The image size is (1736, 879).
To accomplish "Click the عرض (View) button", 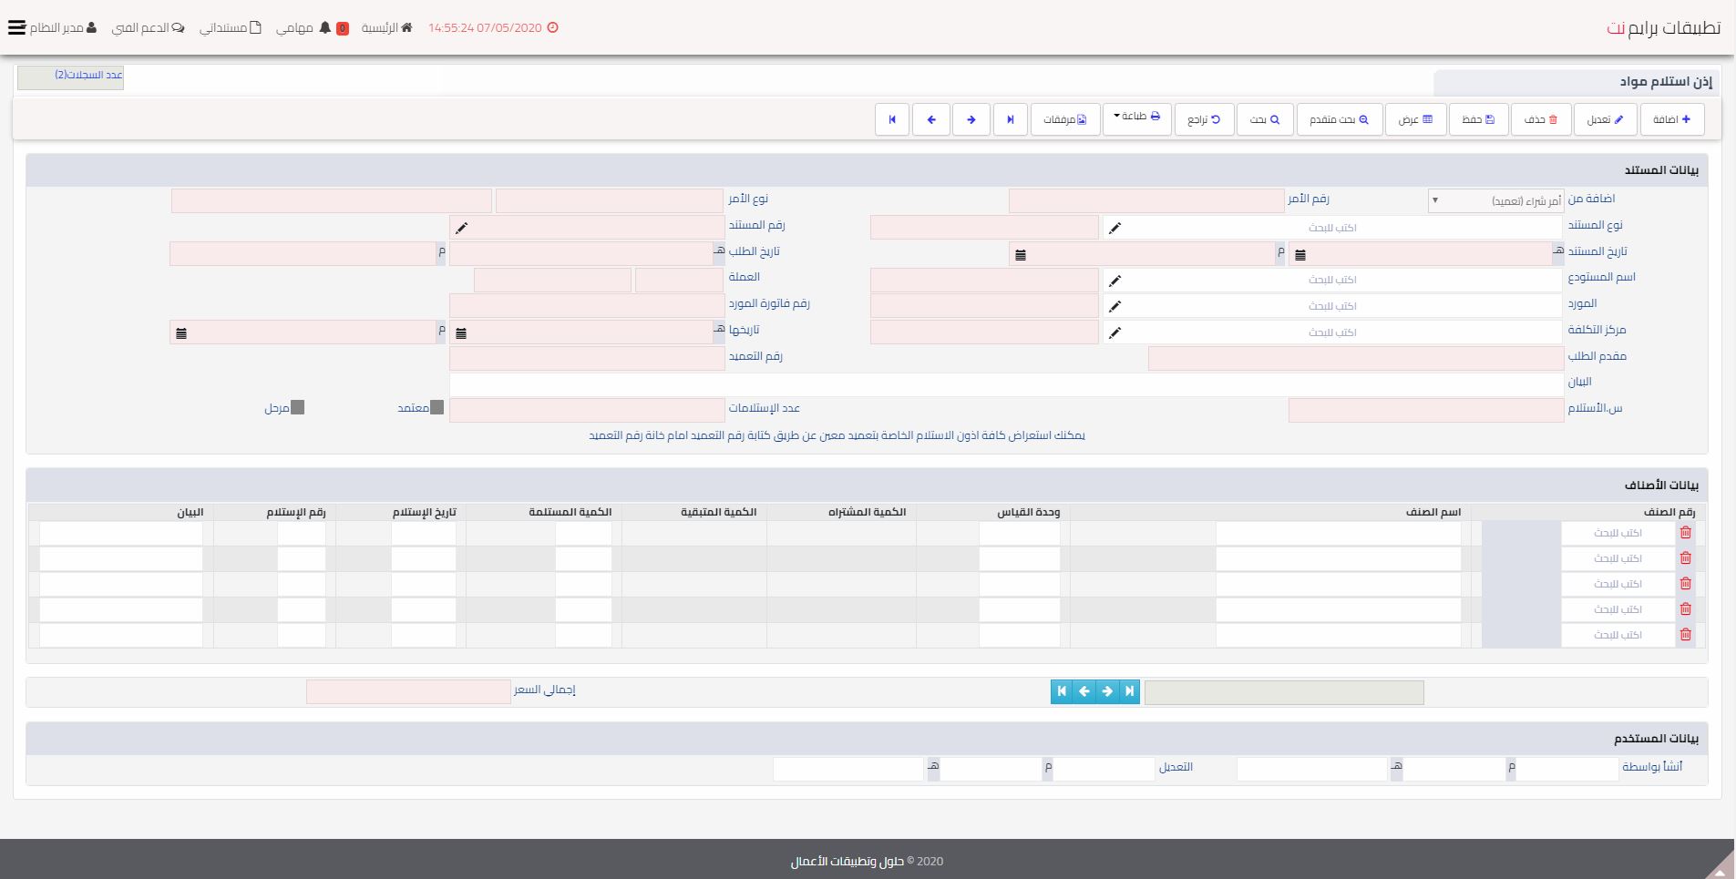I will click(x=1415, y=119).
